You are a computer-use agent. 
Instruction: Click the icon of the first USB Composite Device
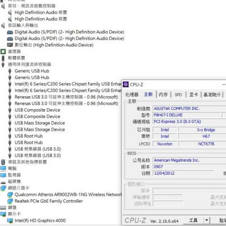tap(10, 110)
